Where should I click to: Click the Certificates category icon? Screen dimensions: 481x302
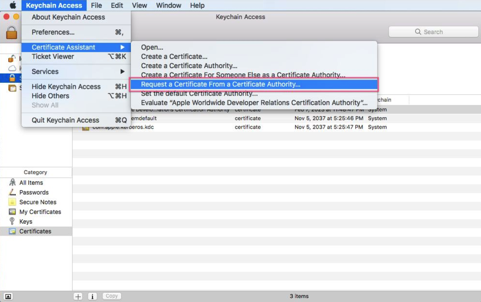click(x=12, y=231)
